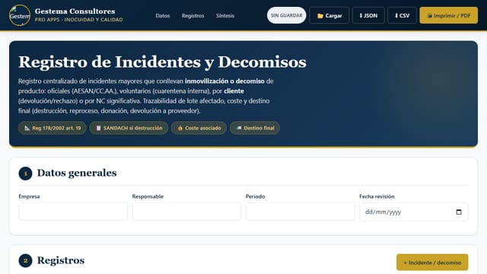487x274 pixels.
Task: Click the number 2 badge of Registros
Action: 25,260
